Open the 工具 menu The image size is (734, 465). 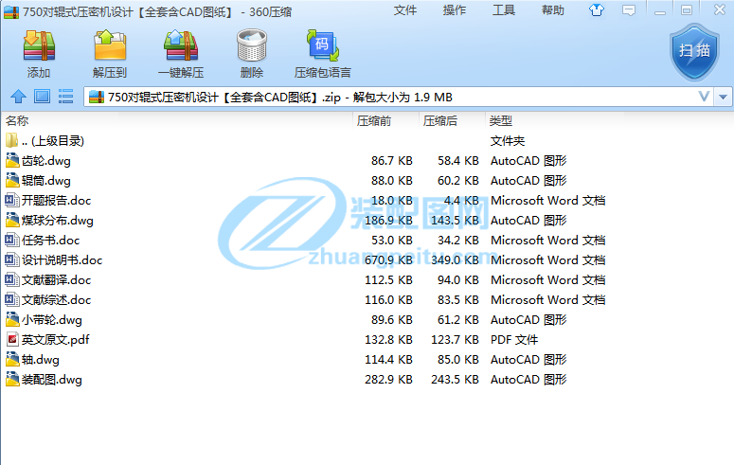[504, 10]
